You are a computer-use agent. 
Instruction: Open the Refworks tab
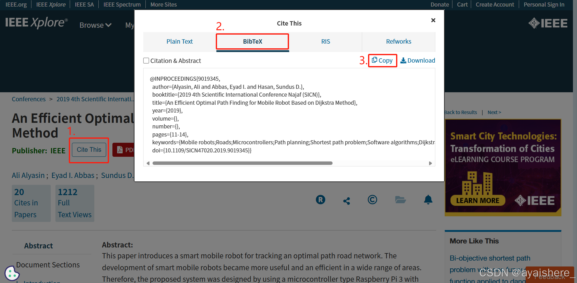point(398,41)
